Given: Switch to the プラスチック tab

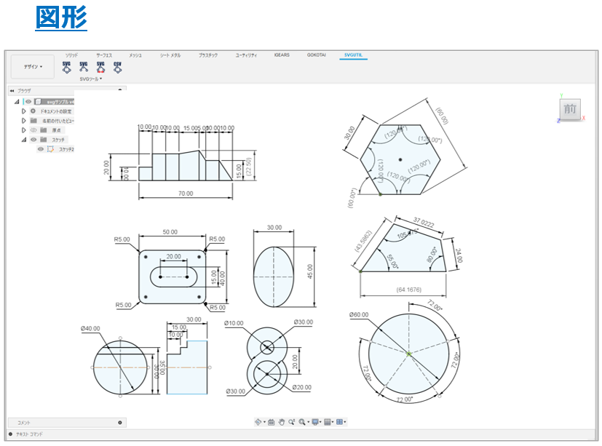Looking at the screenshot, I should click(208, 55).
